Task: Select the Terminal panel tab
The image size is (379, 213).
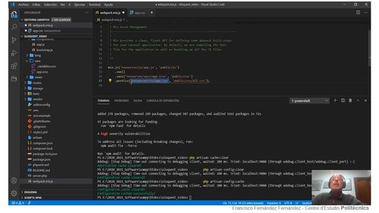Action: click(x=104, y=101)
